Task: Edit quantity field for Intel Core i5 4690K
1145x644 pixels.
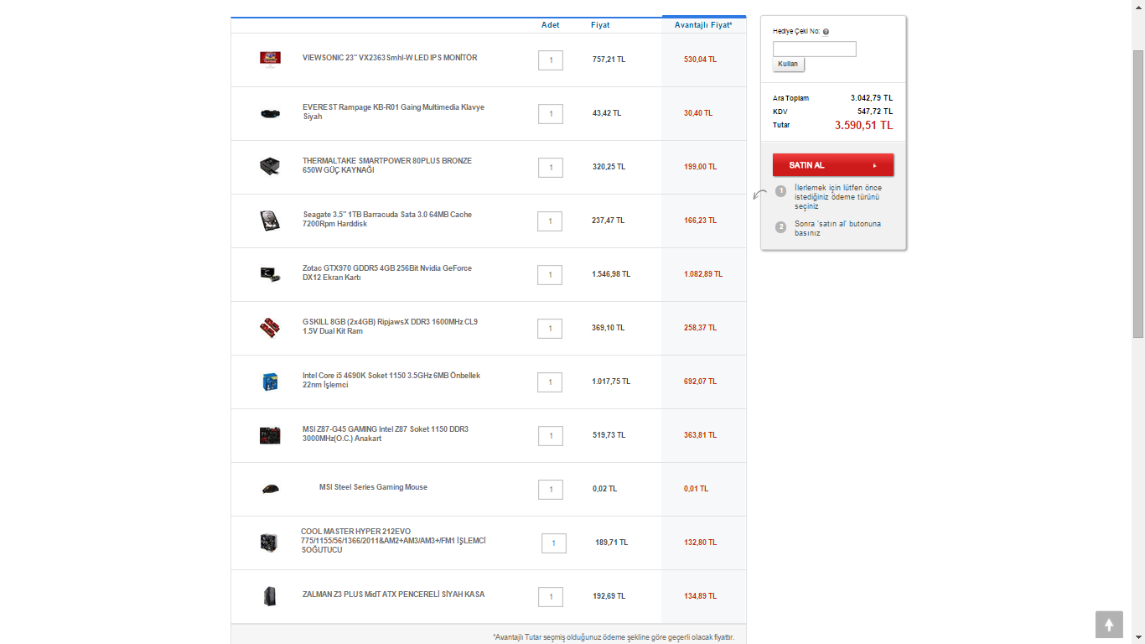Action: (x=550, y=382)
